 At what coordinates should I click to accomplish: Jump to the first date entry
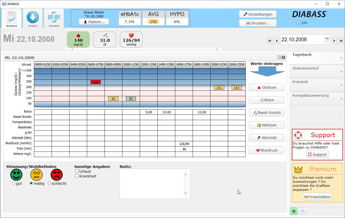270,41
